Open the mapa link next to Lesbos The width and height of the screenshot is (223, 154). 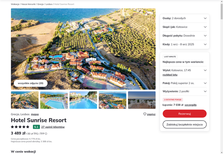(35, 114)
